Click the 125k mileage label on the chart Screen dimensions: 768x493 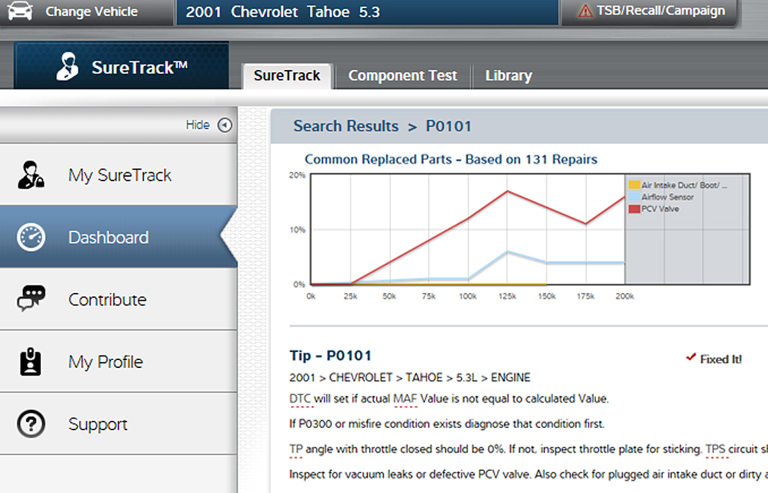tap(508, 297)
